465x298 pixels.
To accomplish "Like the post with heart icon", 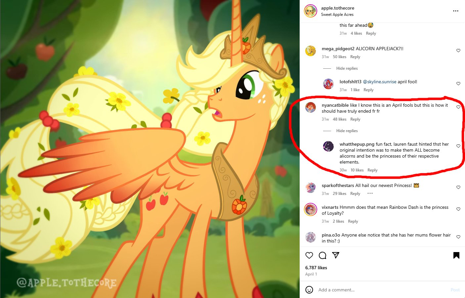I will [309, 255].
